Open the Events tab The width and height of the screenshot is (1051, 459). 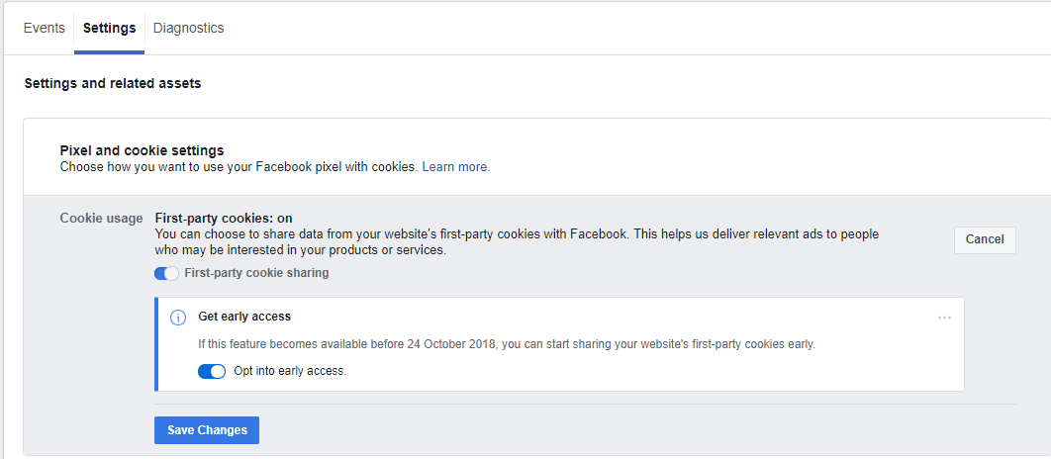point(44,28)
